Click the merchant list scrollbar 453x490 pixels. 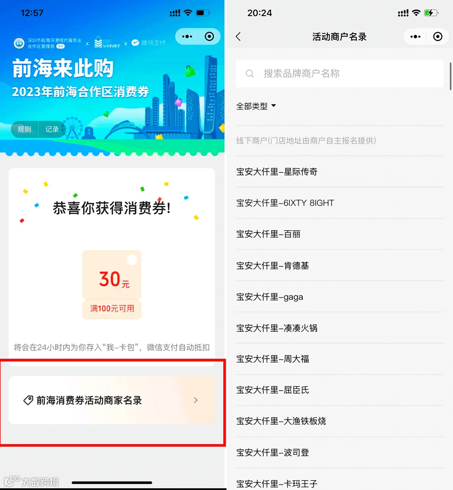coord(450,76)
